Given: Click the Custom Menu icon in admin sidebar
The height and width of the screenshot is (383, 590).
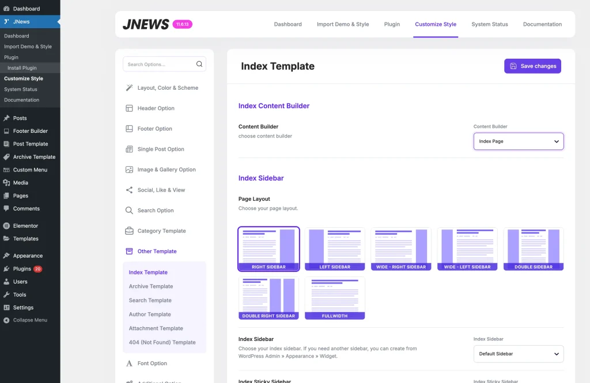Looking at the screenshot, I should pos(6,170).
